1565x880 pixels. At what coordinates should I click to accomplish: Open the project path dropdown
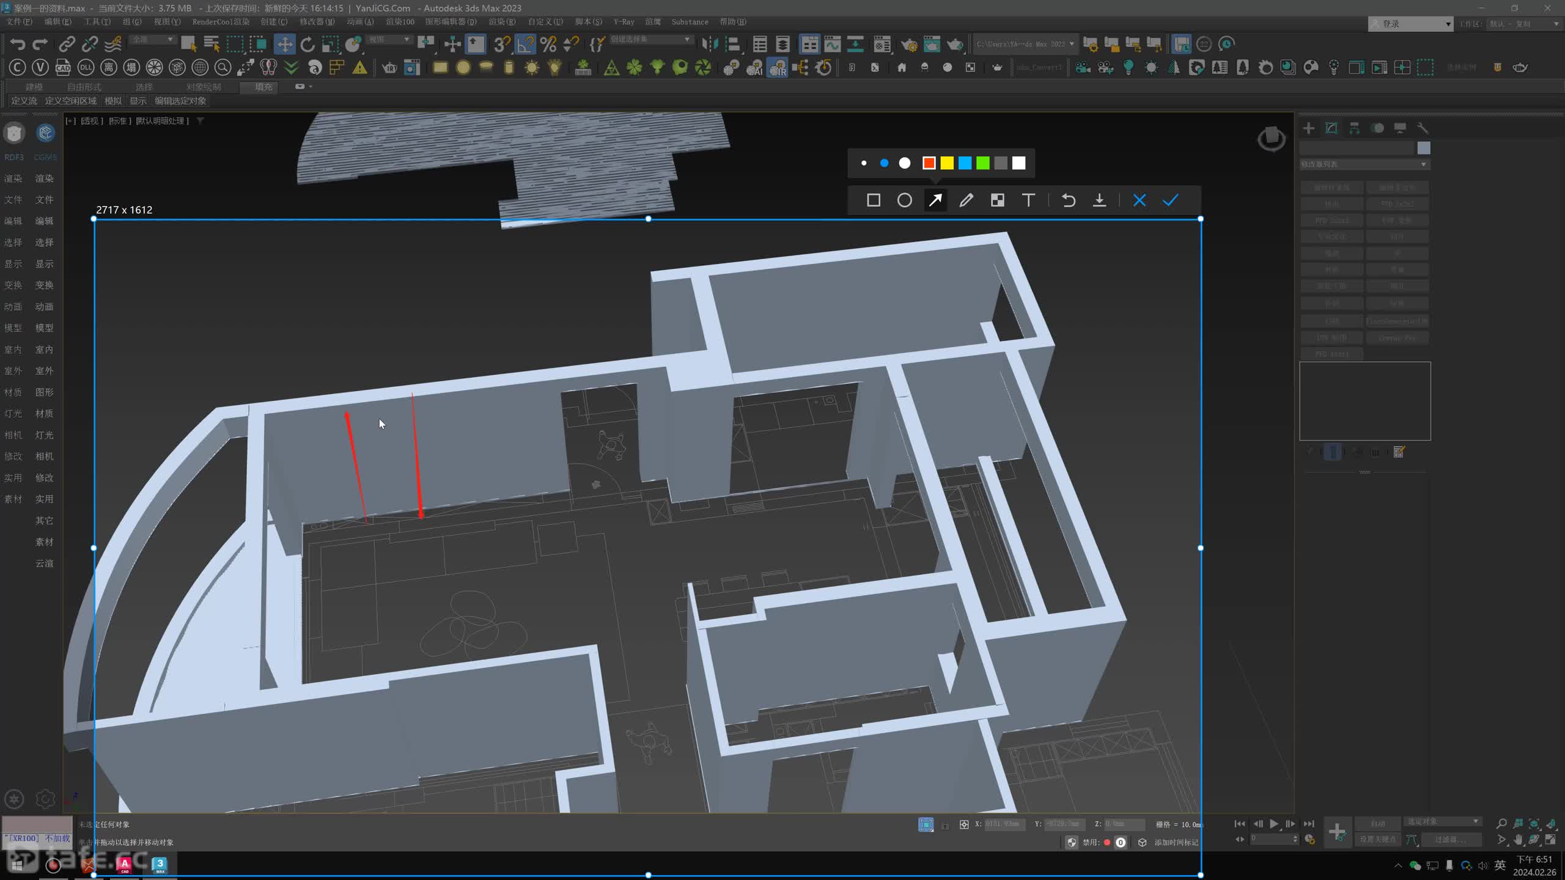(x=1025, y=44)
